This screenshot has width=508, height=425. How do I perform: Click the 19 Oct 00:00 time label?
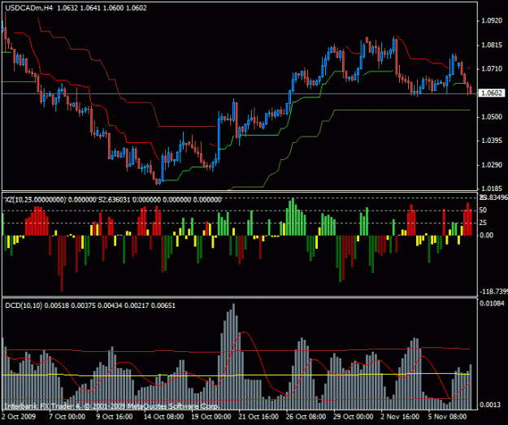pyautogui.click(x=211, y=417)
